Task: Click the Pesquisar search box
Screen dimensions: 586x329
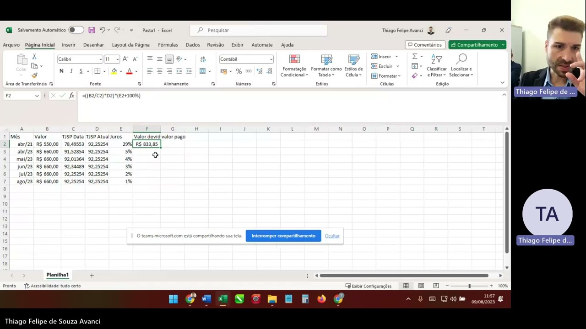Action: tap(259, 30)
